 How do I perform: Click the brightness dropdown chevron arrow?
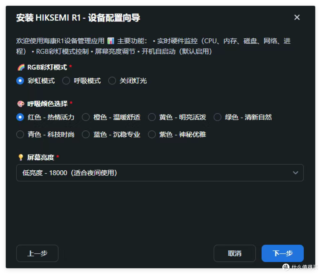pyautogui.click(x=295, y=173)
